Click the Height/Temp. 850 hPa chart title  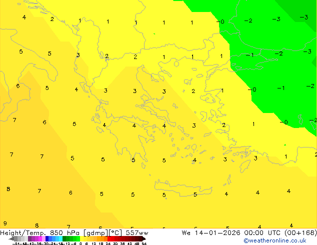point(74,233)
